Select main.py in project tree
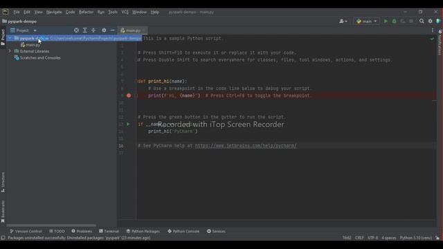Screen dimensions: 443x249 tap(30, 45)
